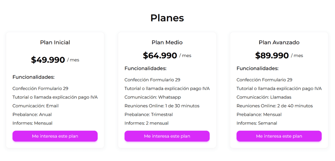Click "Reuniones Online: 1 de 30 minutos"
The width and height of the screenshot is (335, 161).
pyautogui.click(x=162, y=106)
